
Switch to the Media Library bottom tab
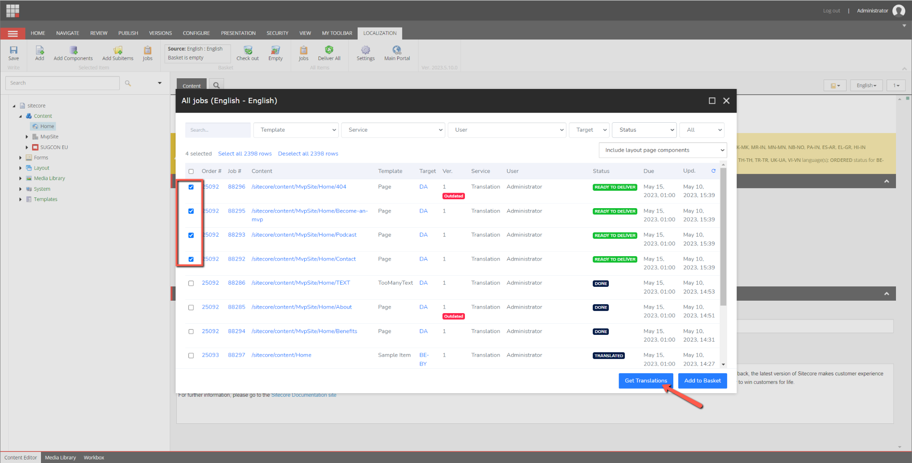60,458
